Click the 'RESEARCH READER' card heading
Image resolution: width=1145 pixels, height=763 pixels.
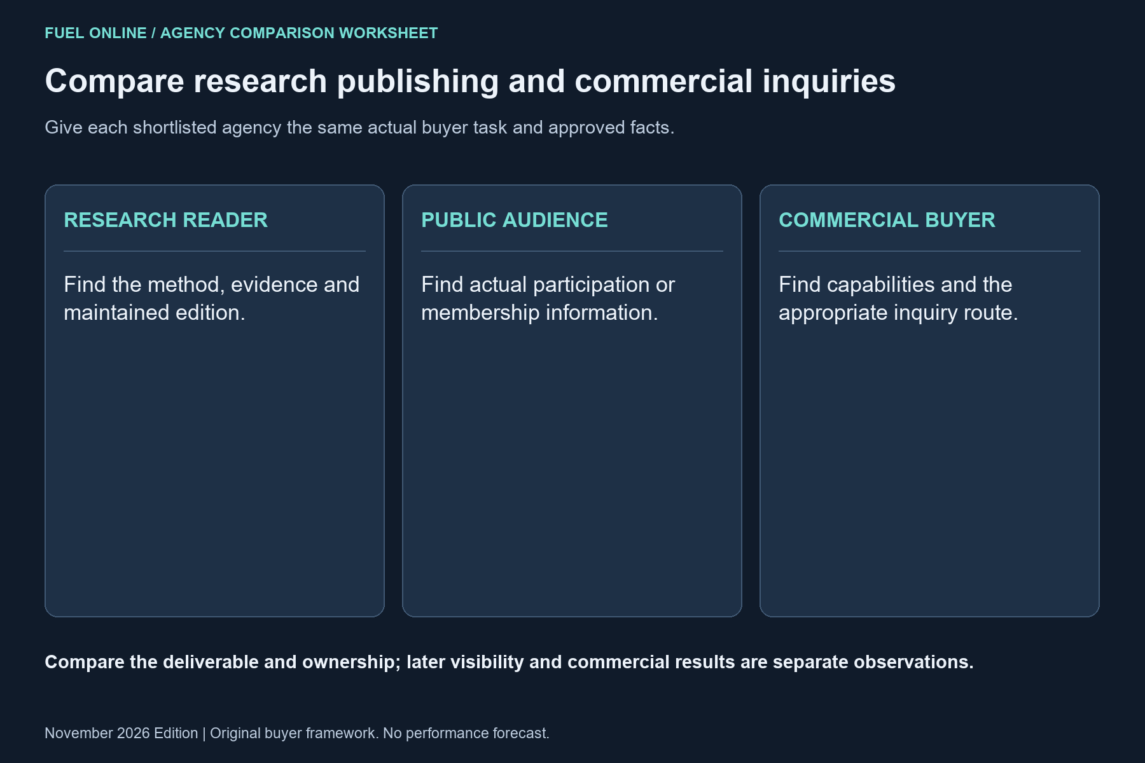[x=165, y=220]
